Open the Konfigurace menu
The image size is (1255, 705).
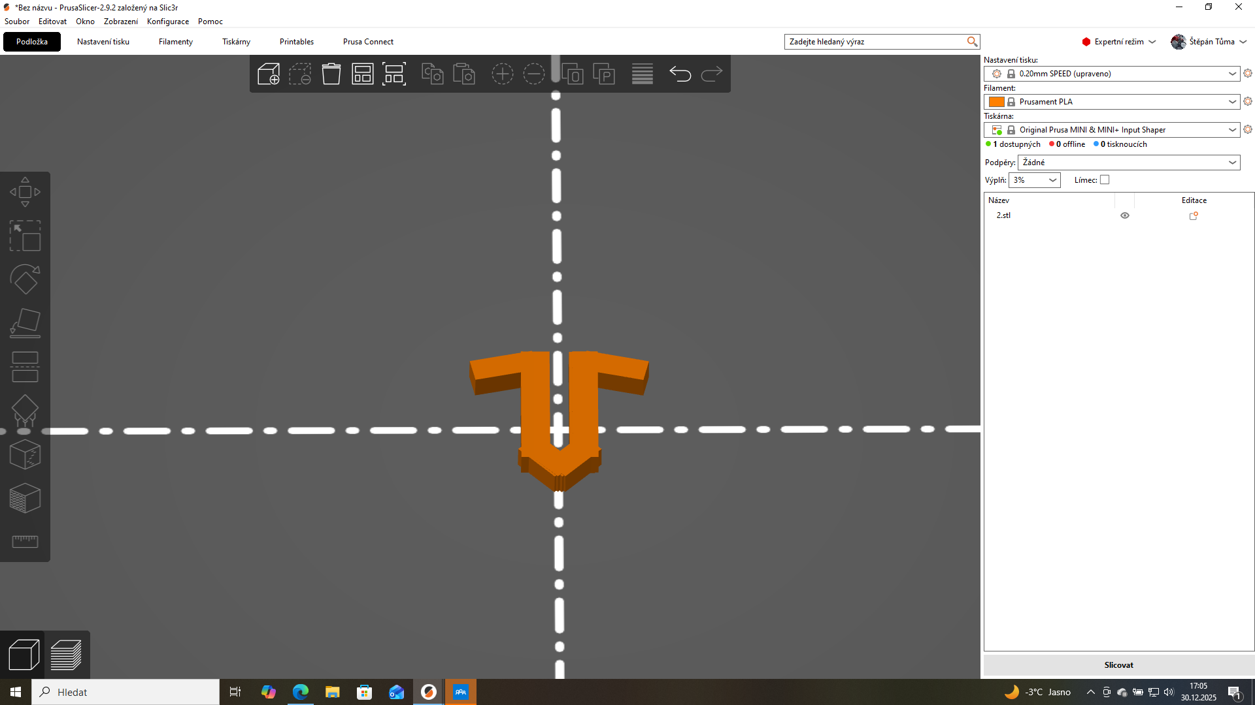click(168, 22)
